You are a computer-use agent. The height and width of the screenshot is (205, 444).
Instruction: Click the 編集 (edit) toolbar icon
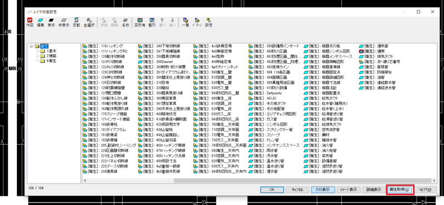(41, 22)
